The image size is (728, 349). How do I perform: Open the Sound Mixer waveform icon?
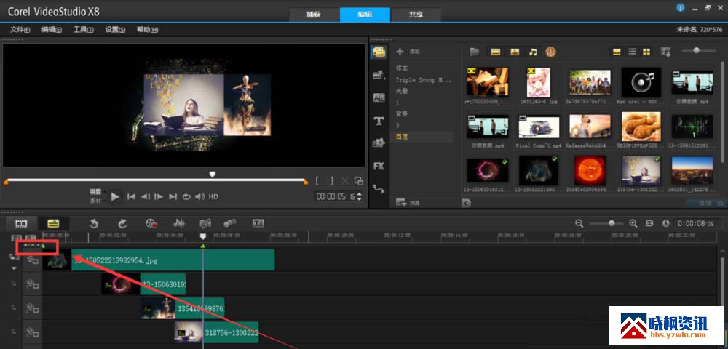click(178, 223)
